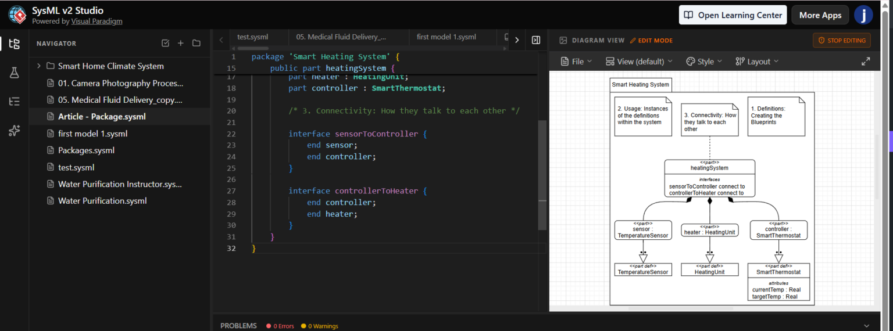Click the file icon of Article - Package.sysml

(50, 117)
